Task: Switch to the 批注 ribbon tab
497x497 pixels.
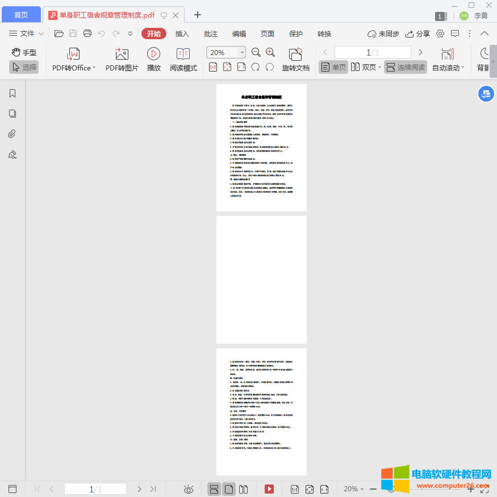Action: coord(210,34)
